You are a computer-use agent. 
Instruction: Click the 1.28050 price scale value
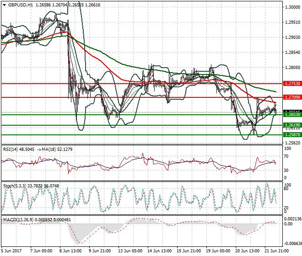pos(292,68)
